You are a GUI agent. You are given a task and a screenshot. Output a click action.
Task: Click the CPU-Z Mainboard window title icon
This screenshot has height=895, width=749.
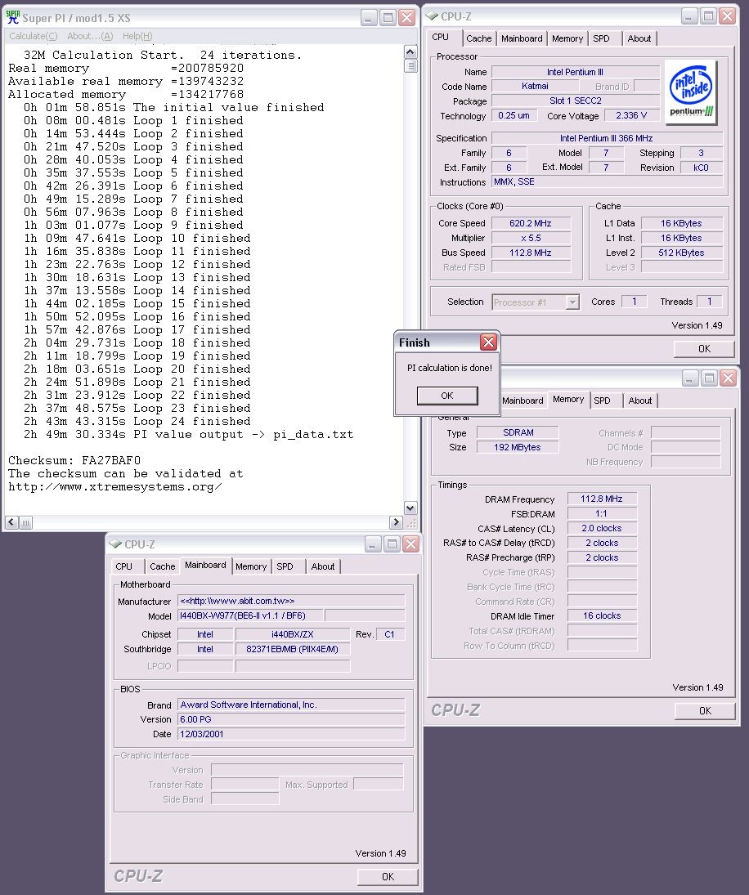(116, 544)
